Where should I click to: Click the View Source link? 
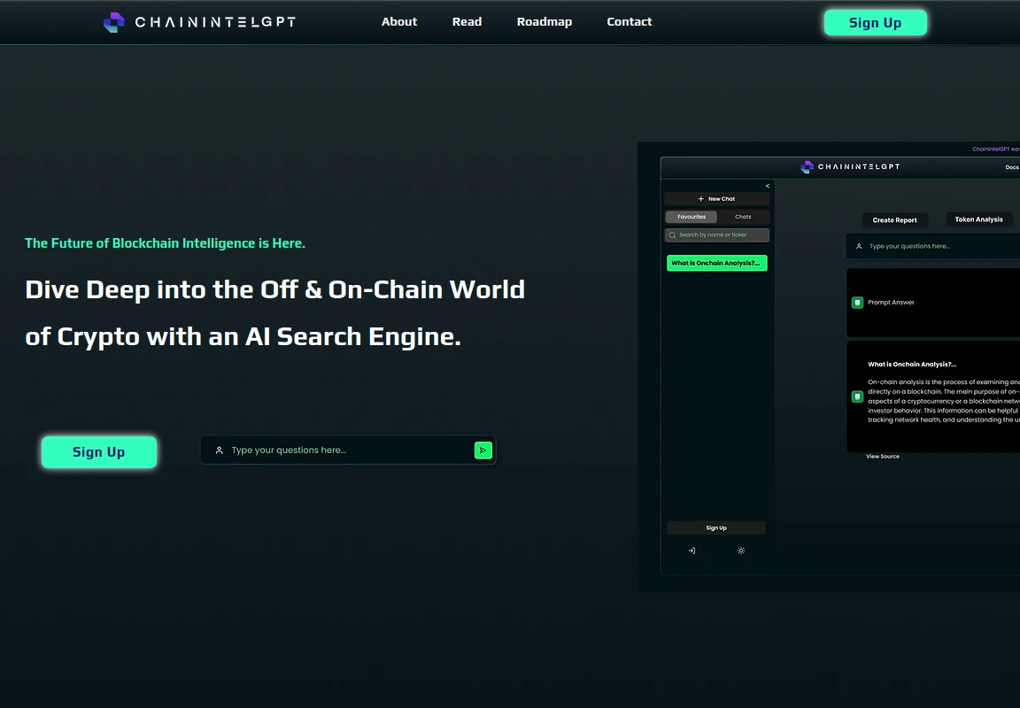882,457
